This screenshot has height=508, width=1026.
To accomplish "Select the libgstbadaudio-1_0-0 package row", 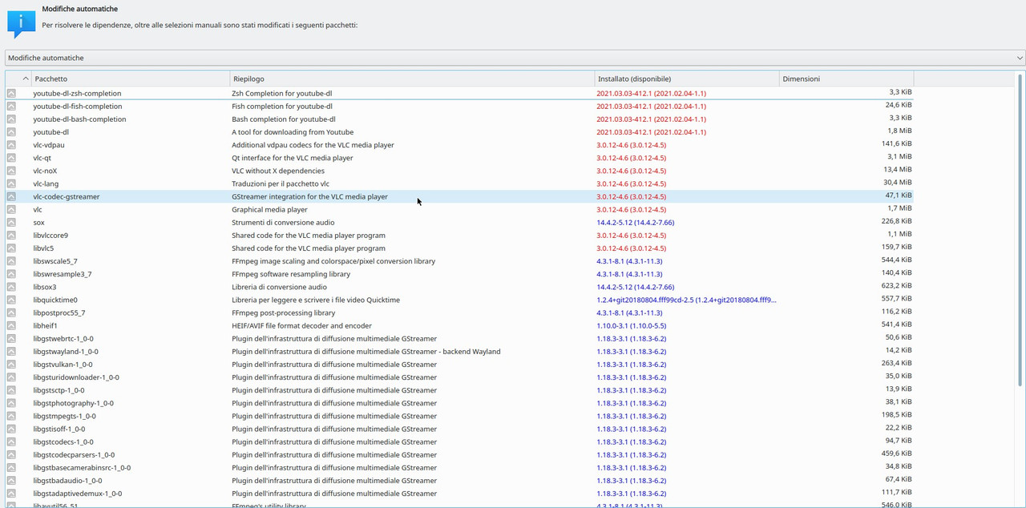I will [458, 481].
